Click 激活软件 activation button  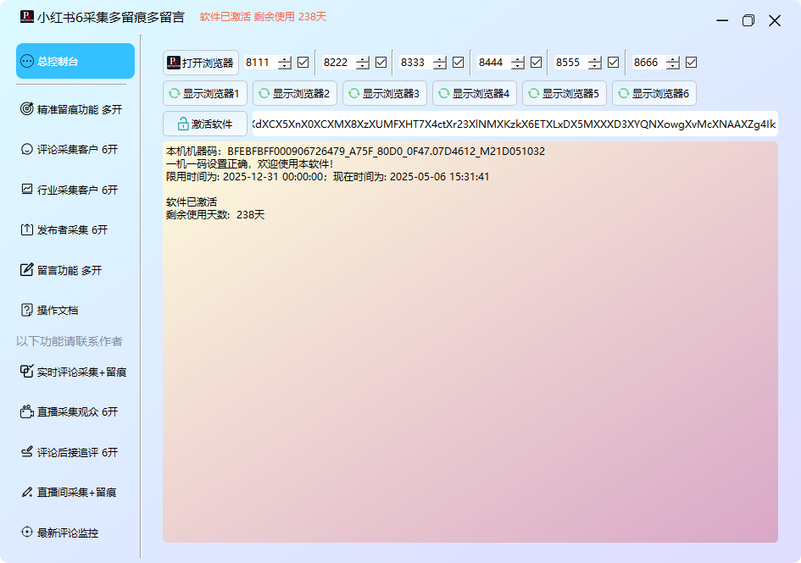(204, 124)
